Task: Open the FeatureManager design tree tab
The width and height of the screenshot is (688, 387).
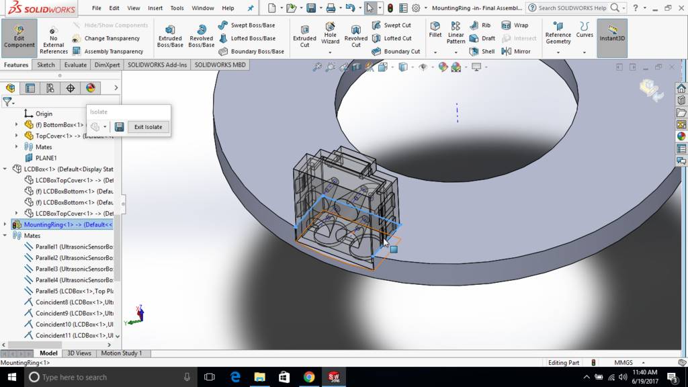Action: tap(11, 88)
